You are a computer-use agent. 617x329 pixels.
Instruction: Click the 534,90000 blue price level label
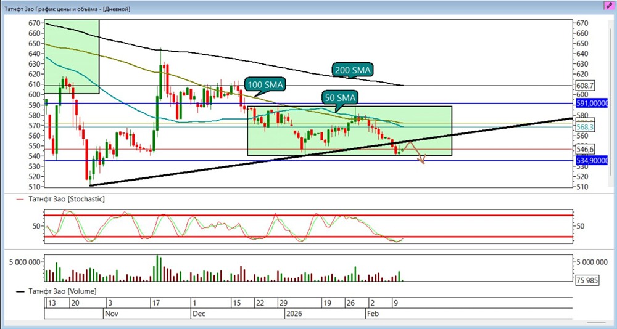(x=592, y=160)
